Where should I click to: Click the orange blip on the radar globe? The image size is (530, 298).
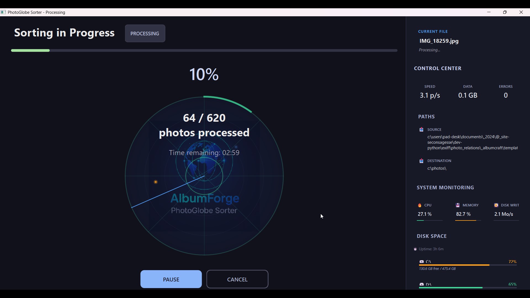(x=156, y=182)
